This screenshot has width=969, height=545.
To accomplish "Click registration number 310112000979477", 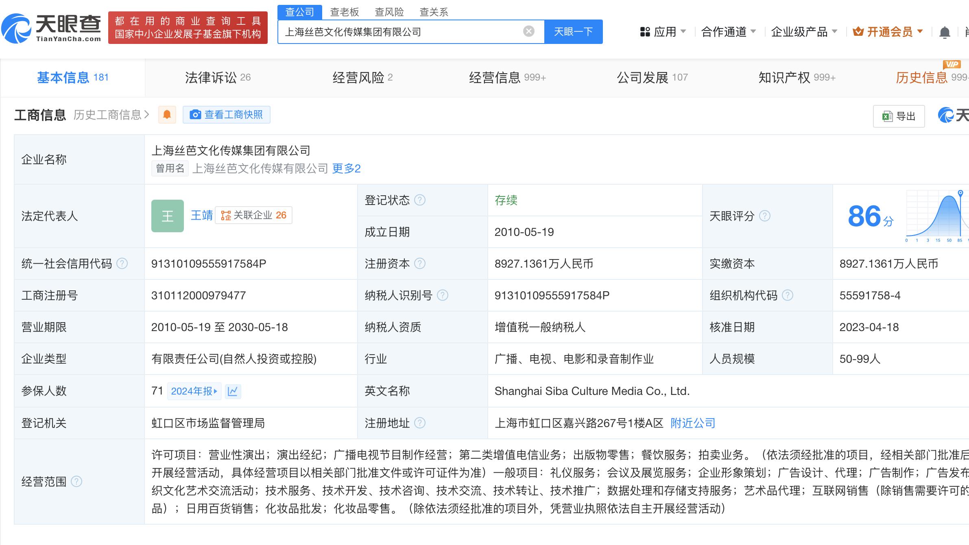I will click(x=199, y=295).
